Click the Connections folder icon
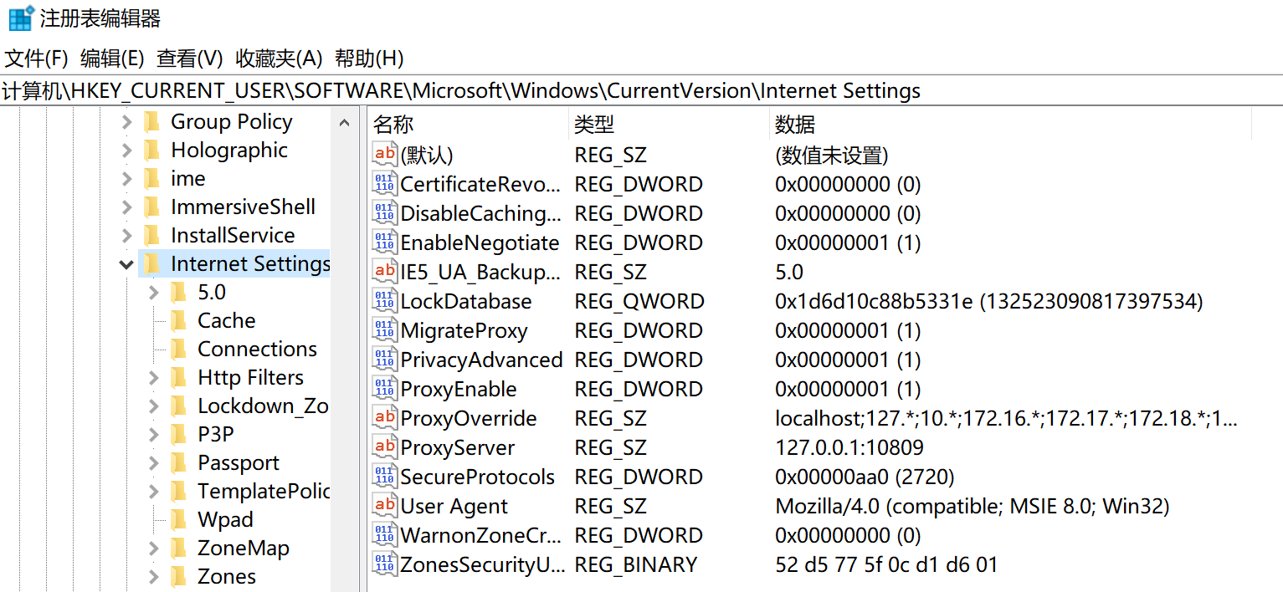The height and width of the screenshot is (592, 1283). 178,350
